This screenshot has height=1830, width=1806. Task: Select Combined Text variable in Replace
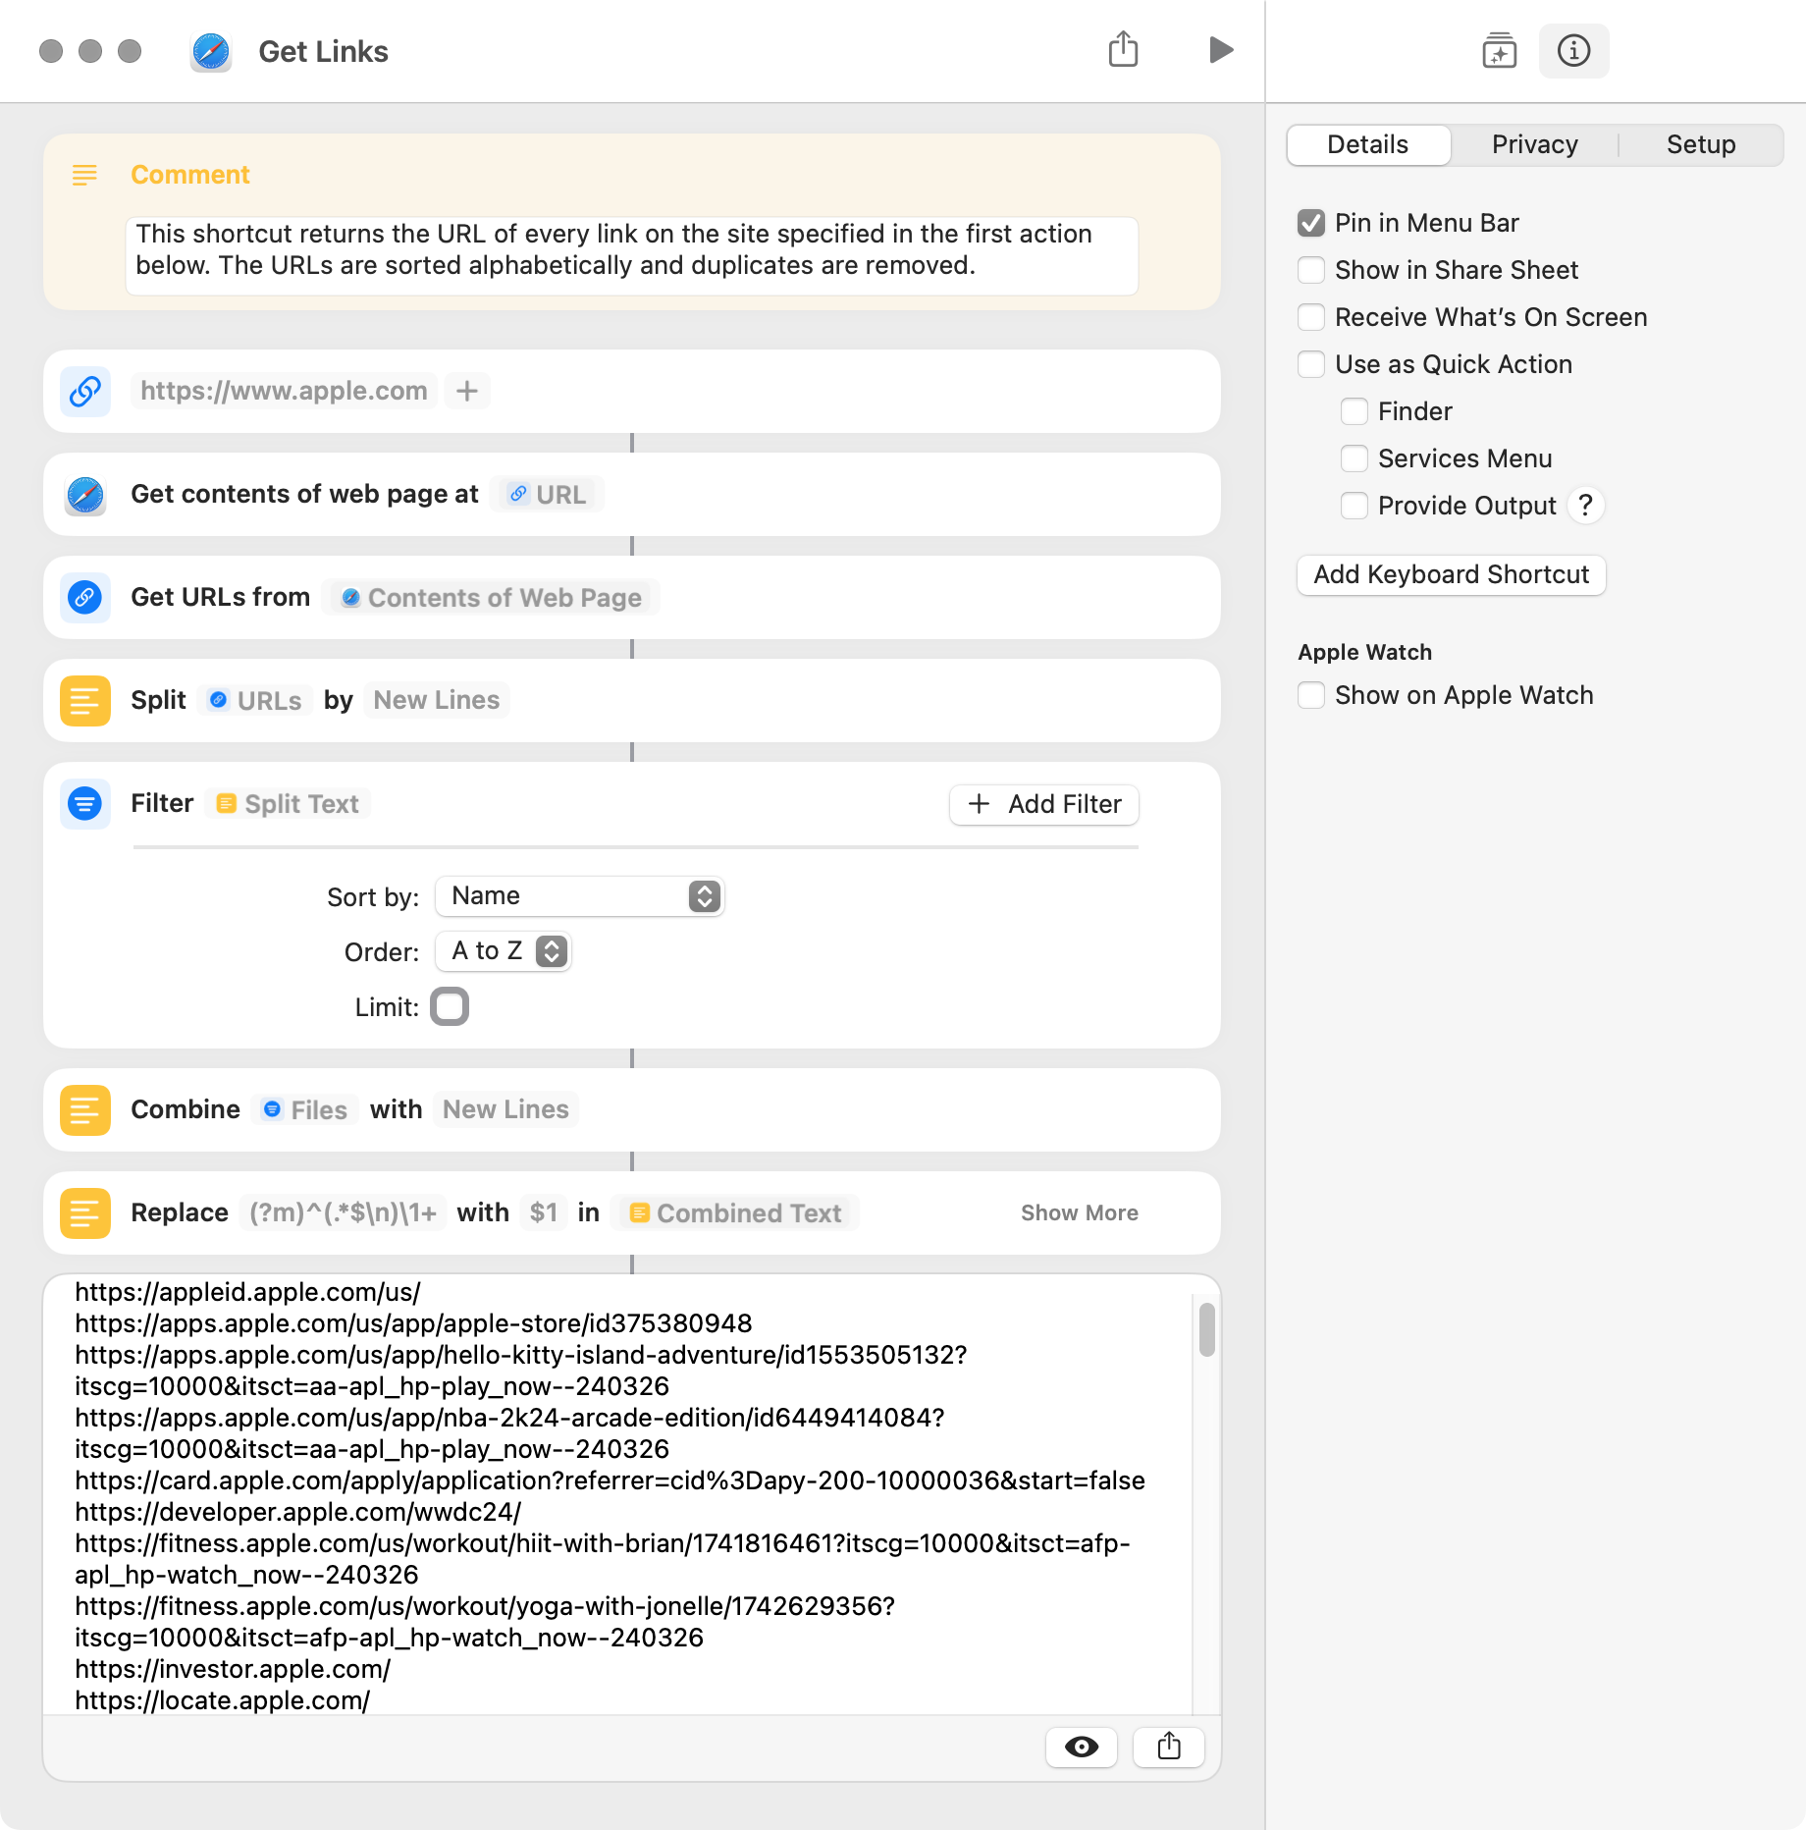tap(735, 1212)
